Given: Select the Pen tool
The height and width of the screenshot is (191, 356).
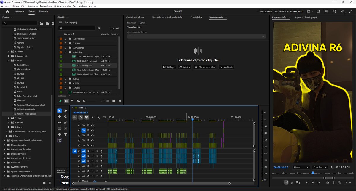Looking at the screenshot, I should pyautogui.click(x=66, y=123).
